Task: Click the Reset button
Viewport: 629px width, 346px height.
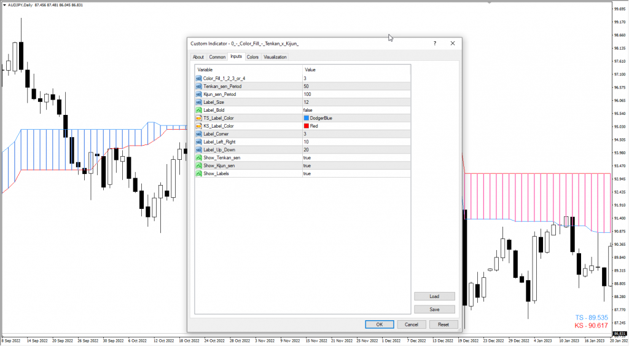Action: pos(443,324)
